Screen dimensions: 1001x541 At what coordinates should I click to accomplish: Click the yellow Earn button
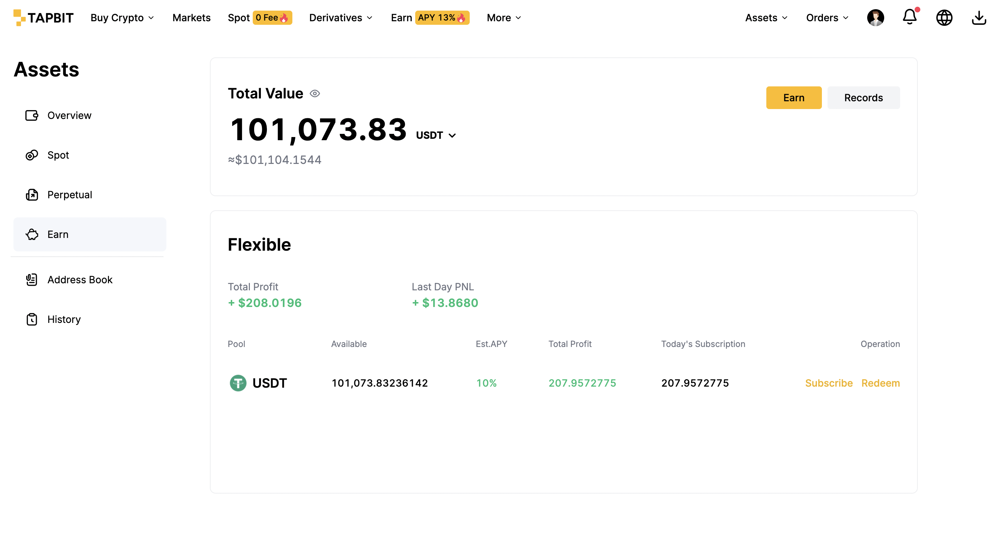[794, 98]
